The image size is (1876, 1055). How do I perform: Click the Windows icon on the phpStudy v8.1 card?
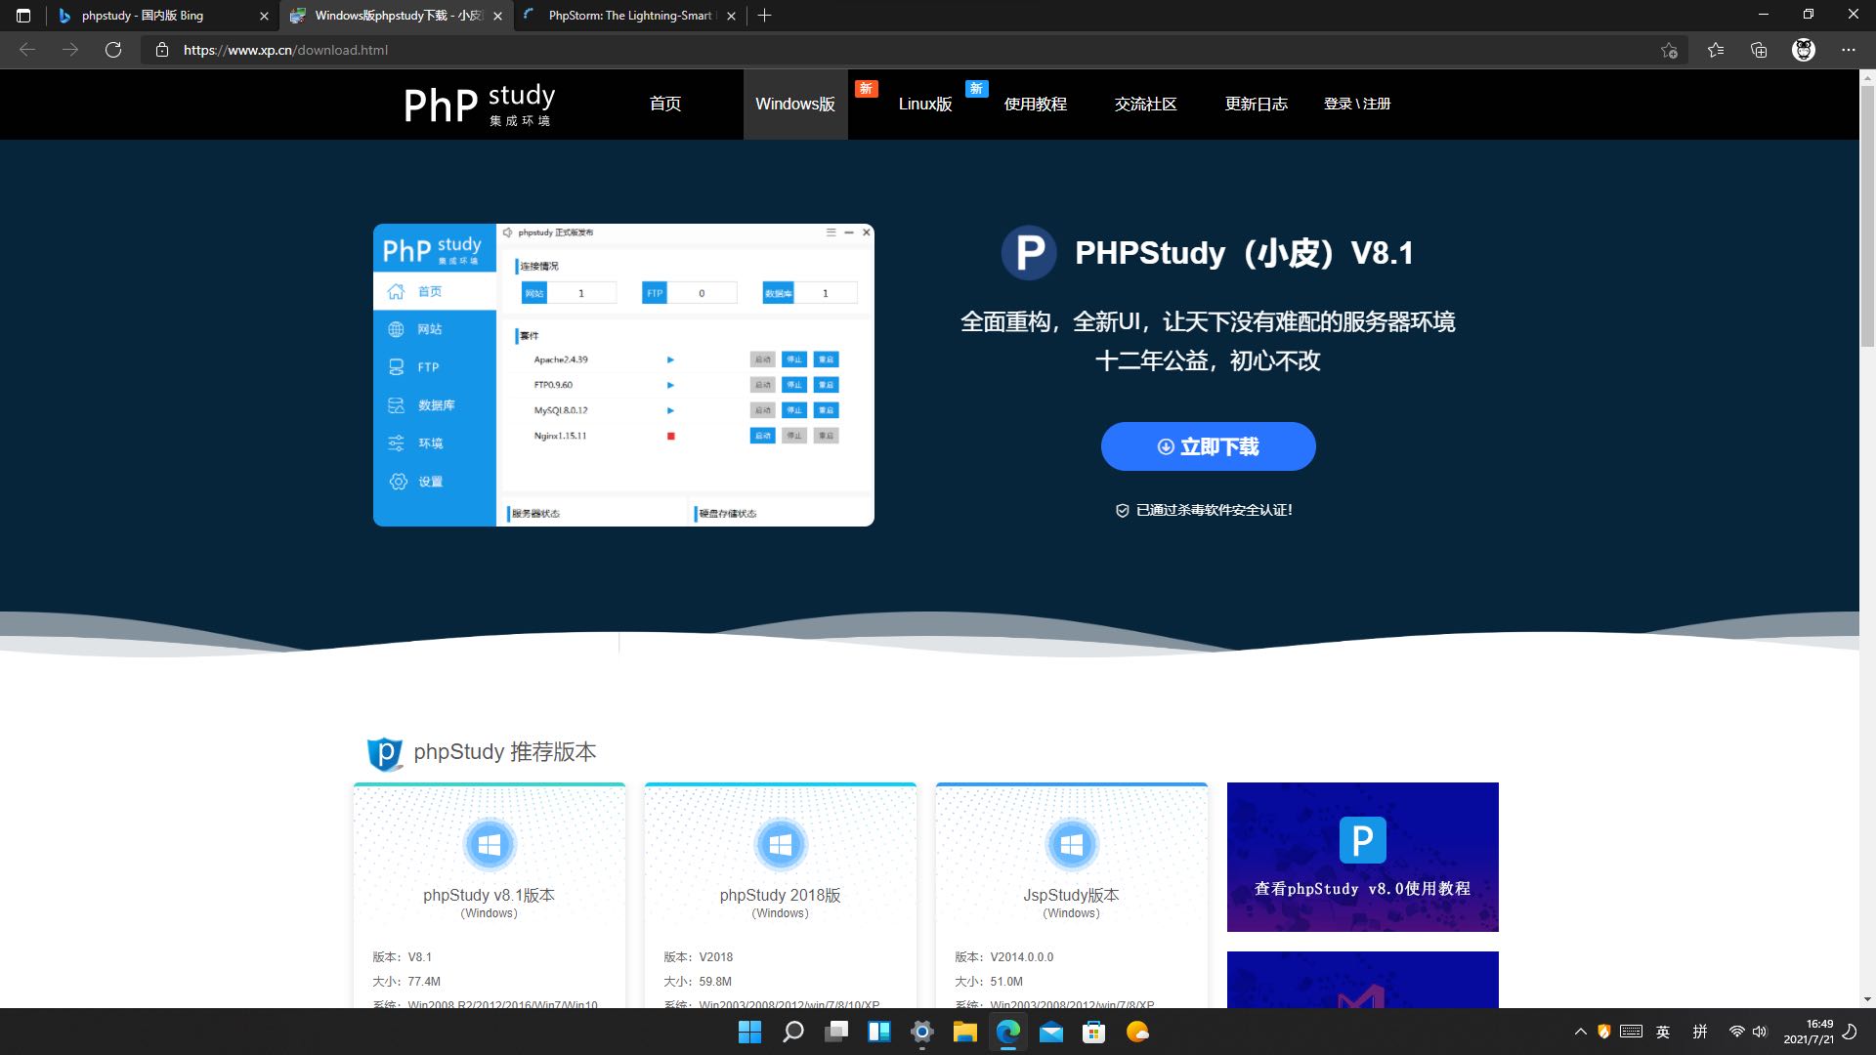tap(490, 845)
